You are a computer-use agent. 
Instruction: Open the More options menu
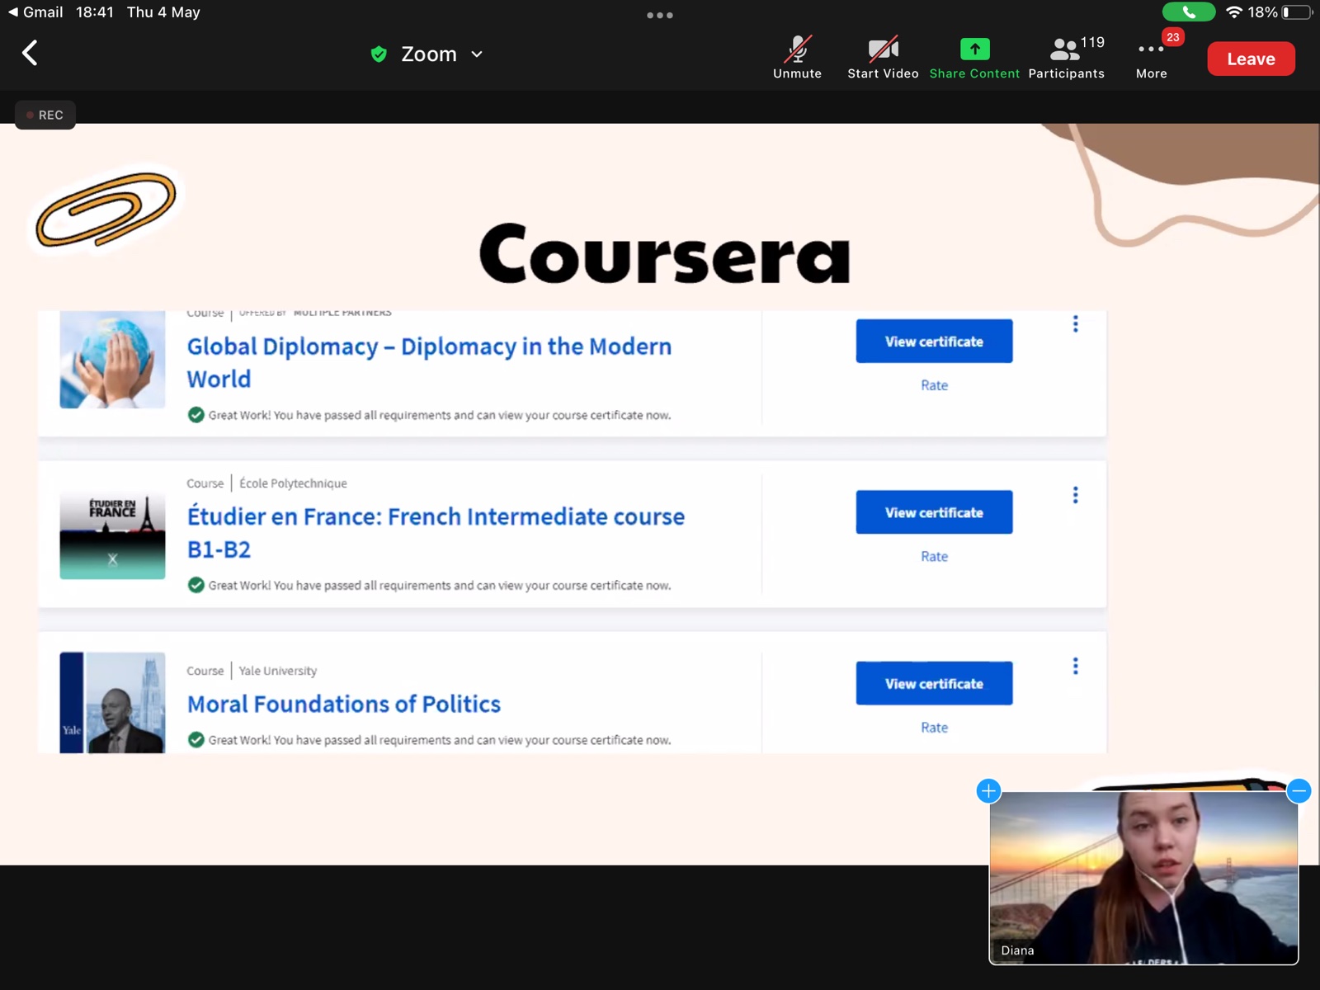coord(1151,58)
